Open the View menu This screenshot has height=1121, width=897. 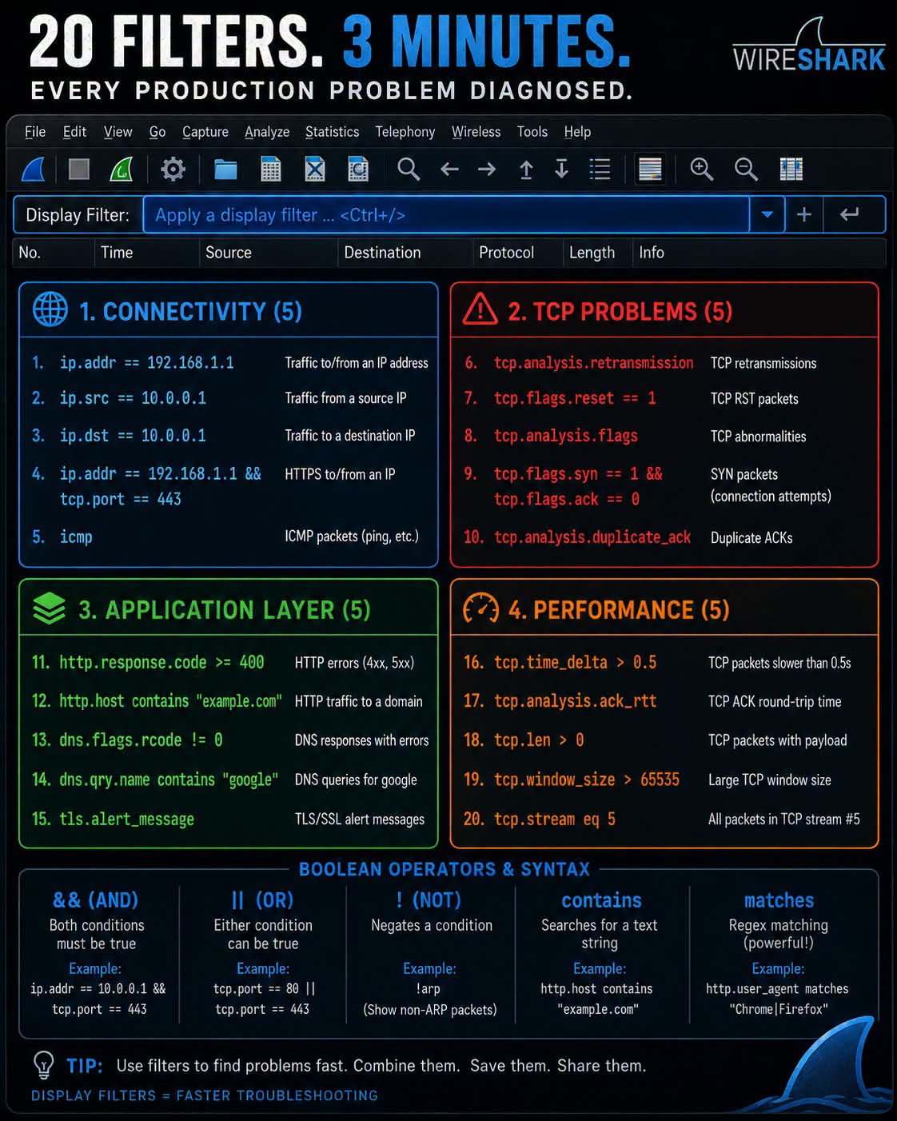(118, 132)
